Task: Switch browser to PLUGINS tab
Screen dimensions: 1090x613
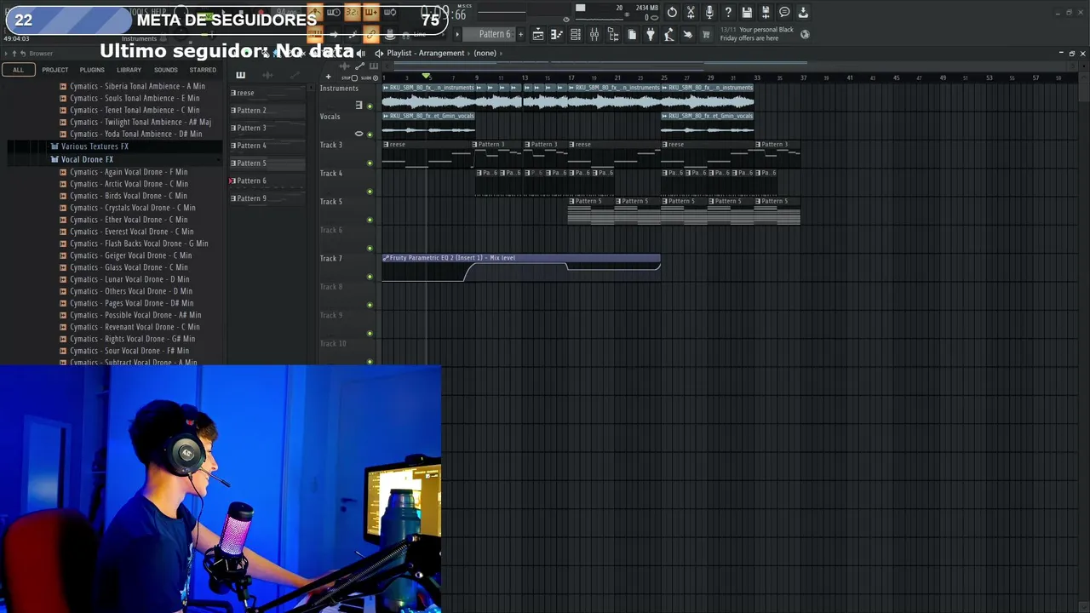Action: point(92,70)
